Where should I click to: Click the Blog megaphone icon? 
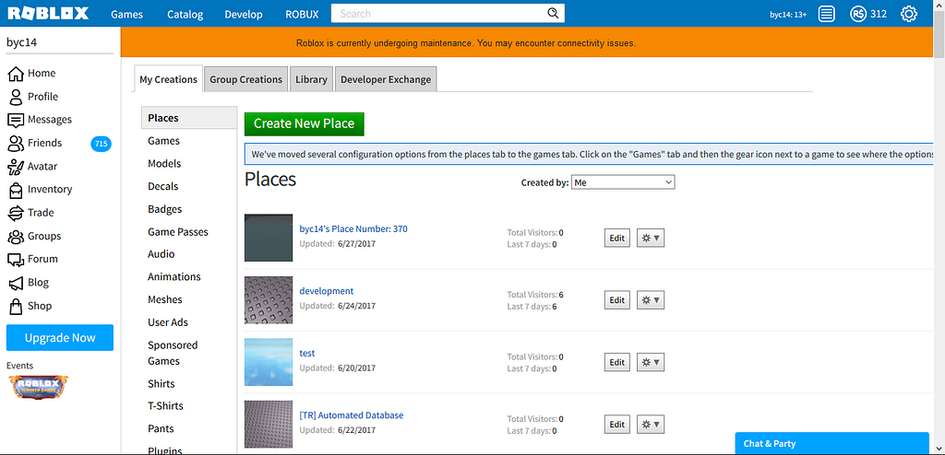16,283
